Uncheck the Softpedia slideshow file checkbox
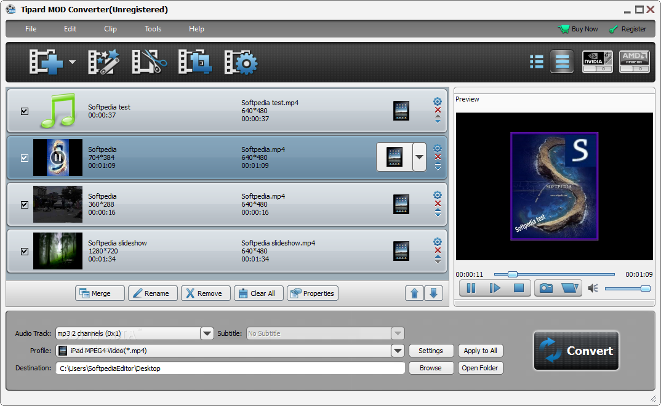661x406 pixels. tap(25, 252)
